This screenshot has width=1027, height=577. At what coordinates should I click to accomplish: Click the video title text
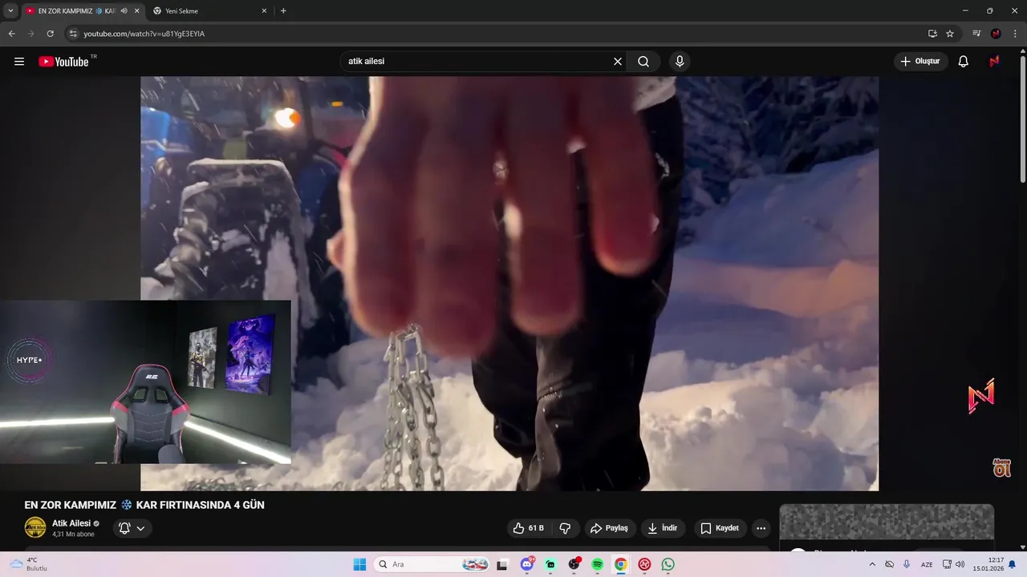[x=144, y=505]
